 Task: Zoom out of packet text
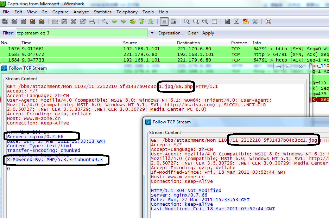coord(196,21)
